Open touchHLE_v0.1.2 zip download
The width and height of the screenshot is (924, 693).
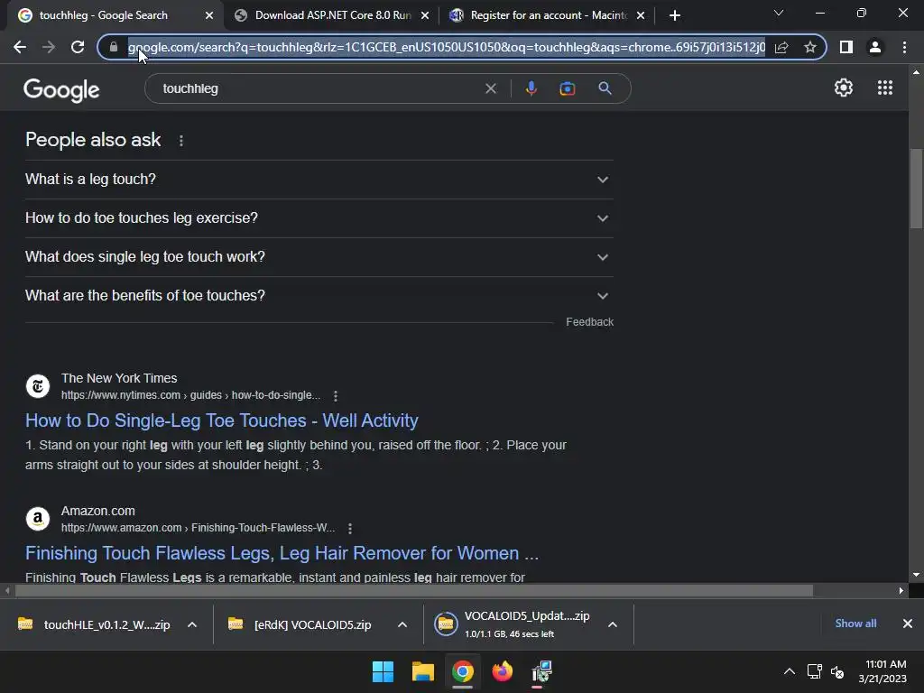pos(94,624)
